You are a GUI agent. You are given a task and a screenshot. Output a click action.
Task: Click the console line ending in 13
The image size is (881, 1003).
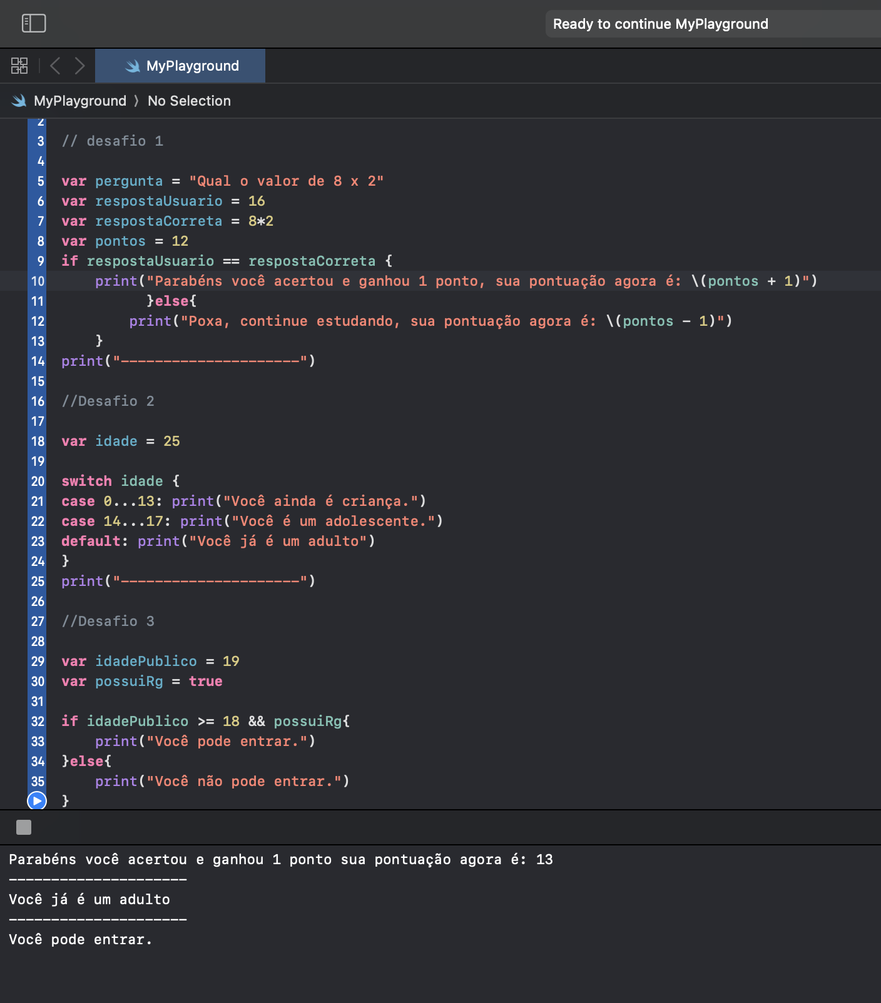tap(281, 859)
